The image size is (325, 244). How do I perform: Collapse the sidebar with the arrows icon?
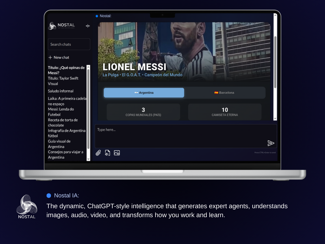point(88,26)
